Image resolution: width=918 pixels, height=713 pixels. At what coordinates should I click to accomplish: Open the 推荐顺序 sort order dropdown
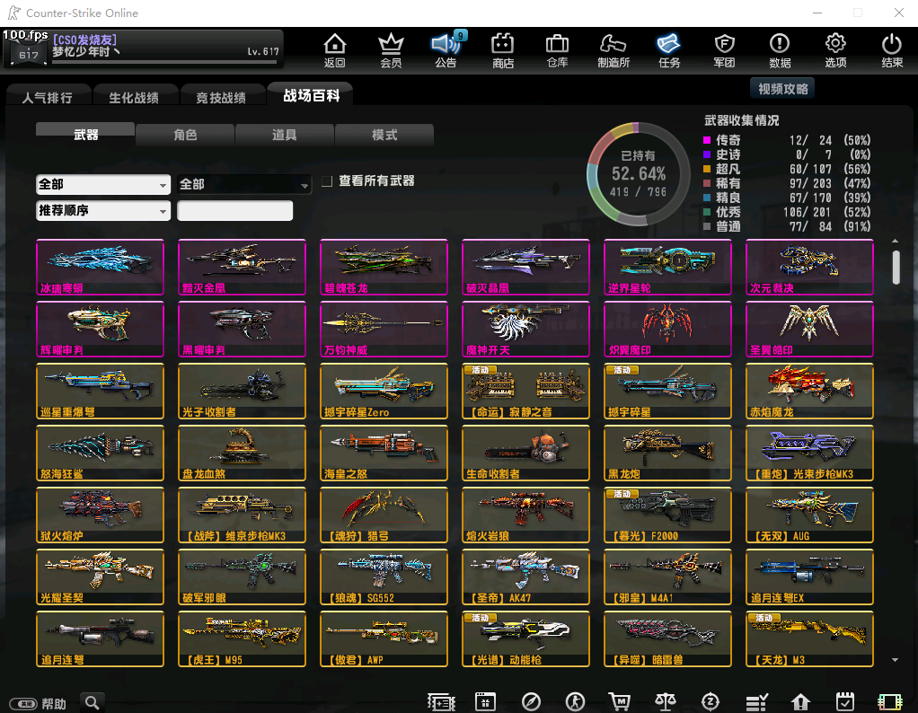103,211
